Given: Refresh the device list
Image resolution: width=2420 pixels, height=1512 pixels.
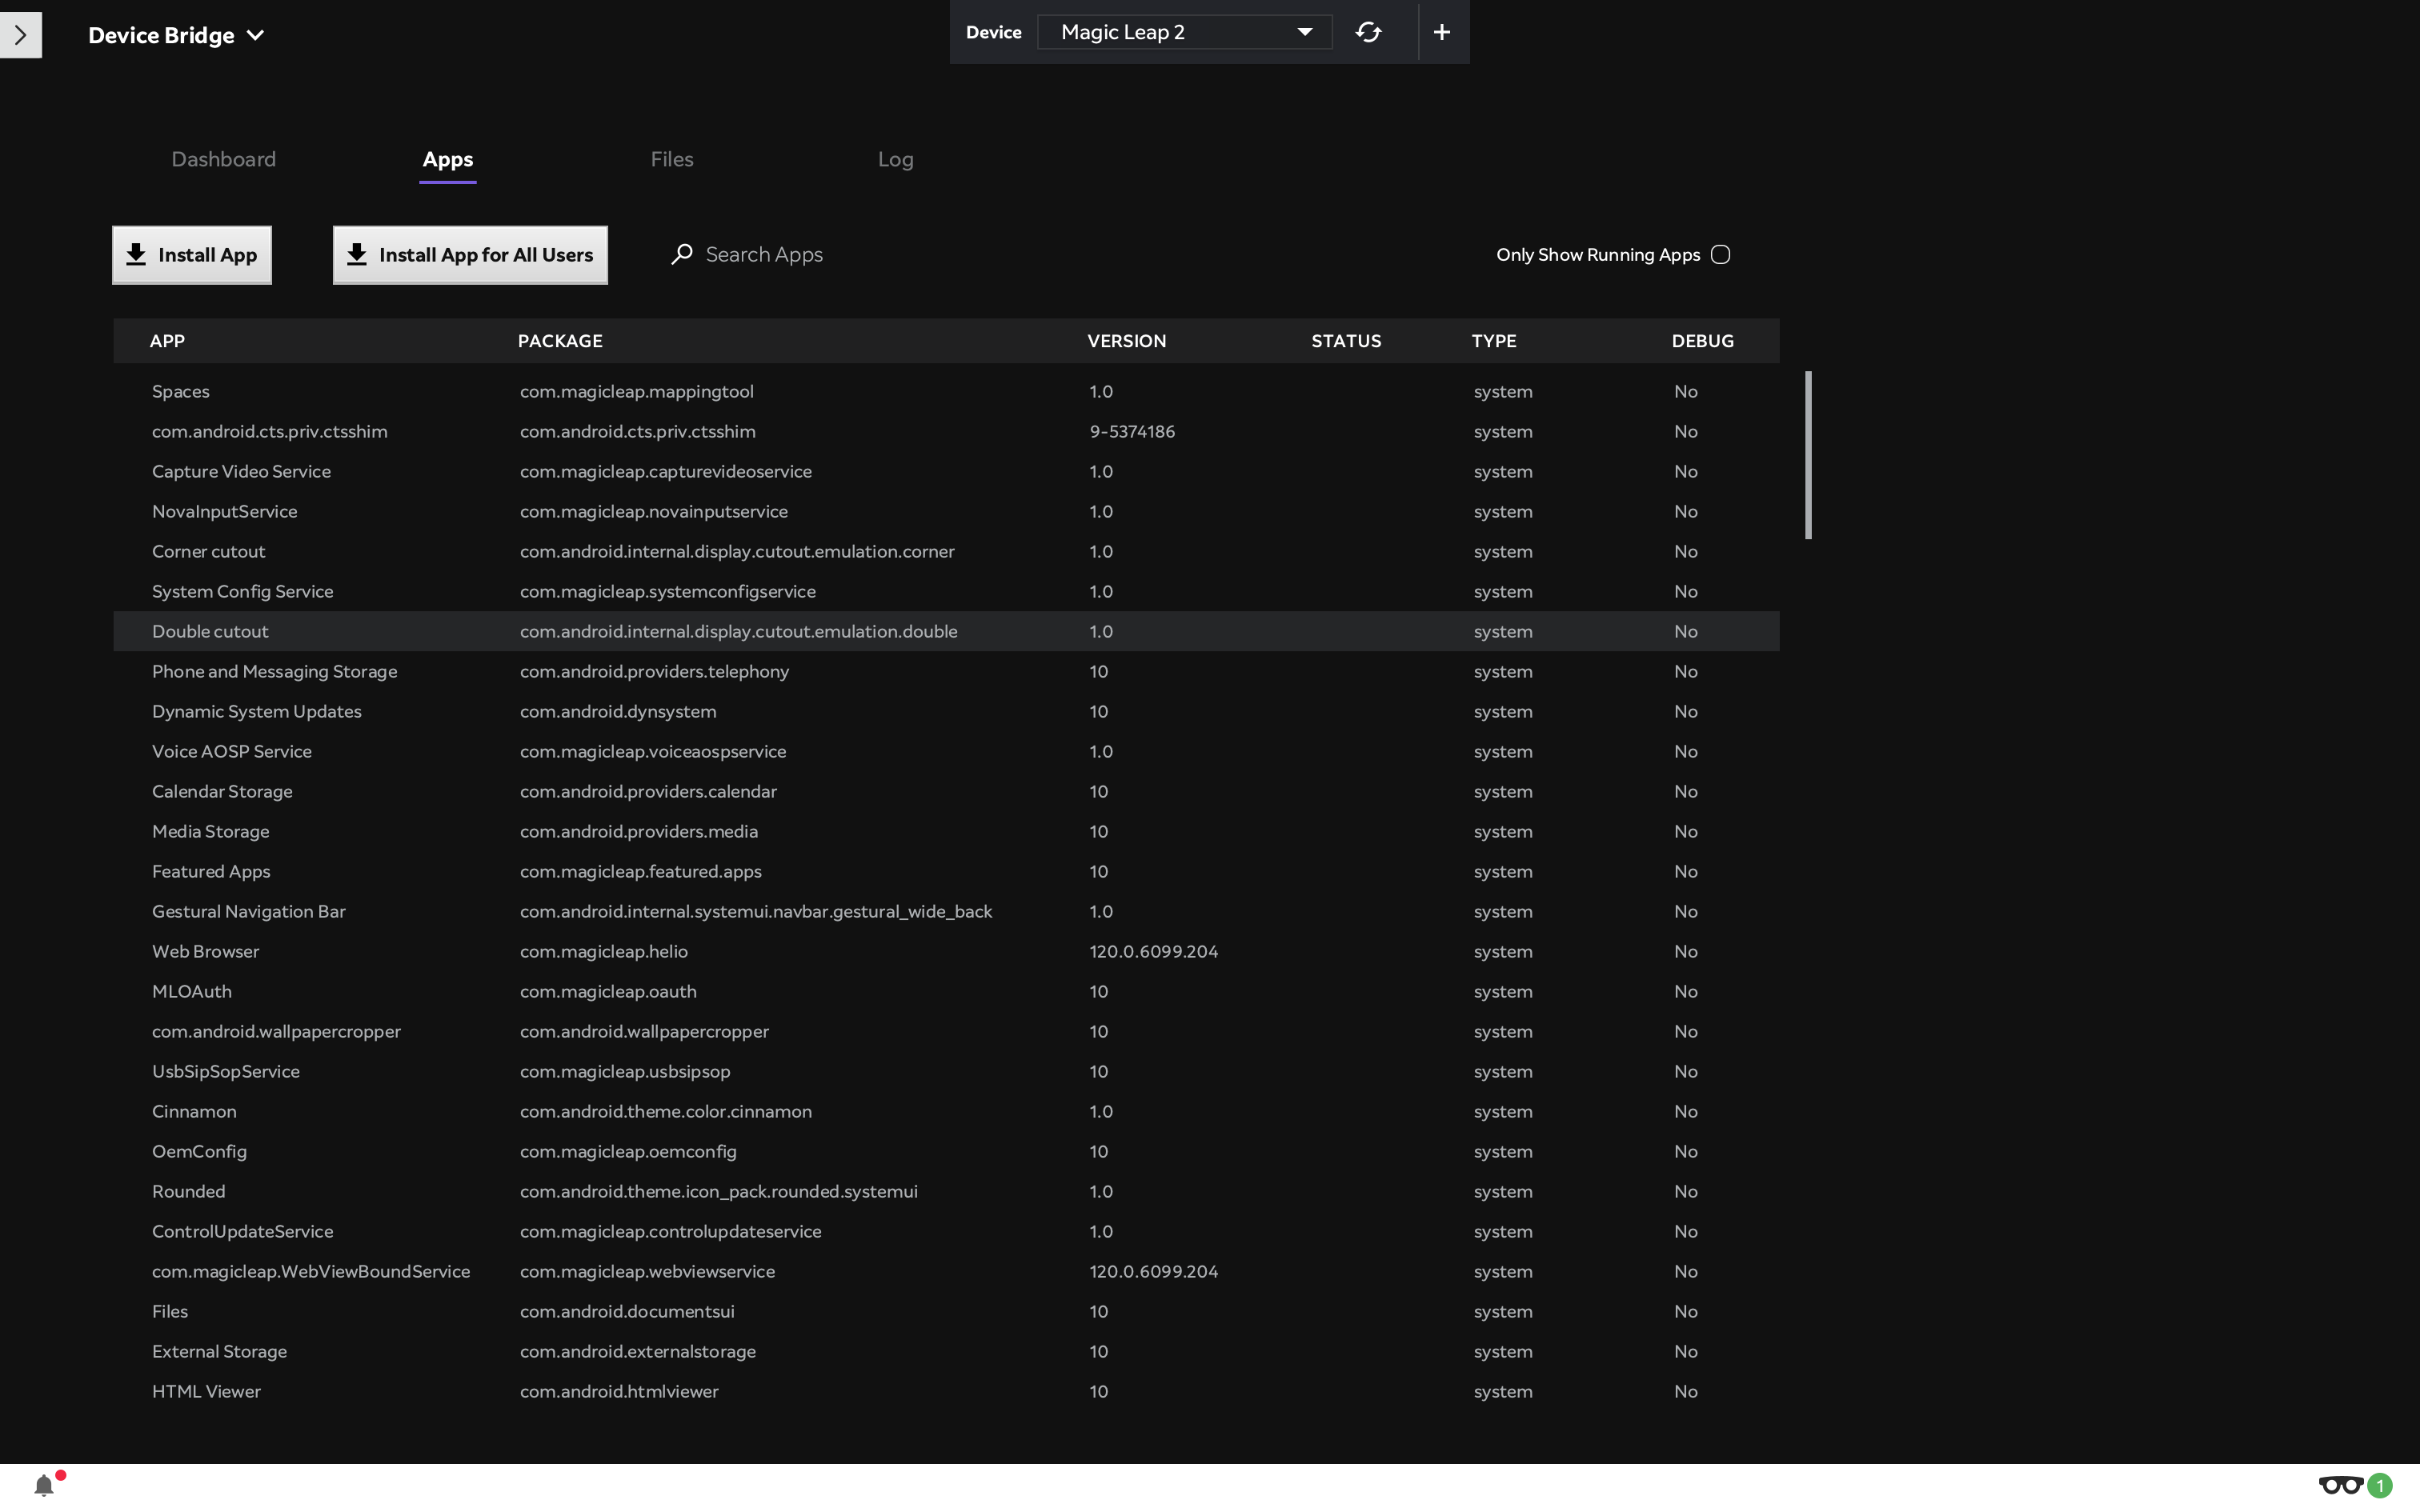Looking at the screenshot, I should coord(1368,32).
